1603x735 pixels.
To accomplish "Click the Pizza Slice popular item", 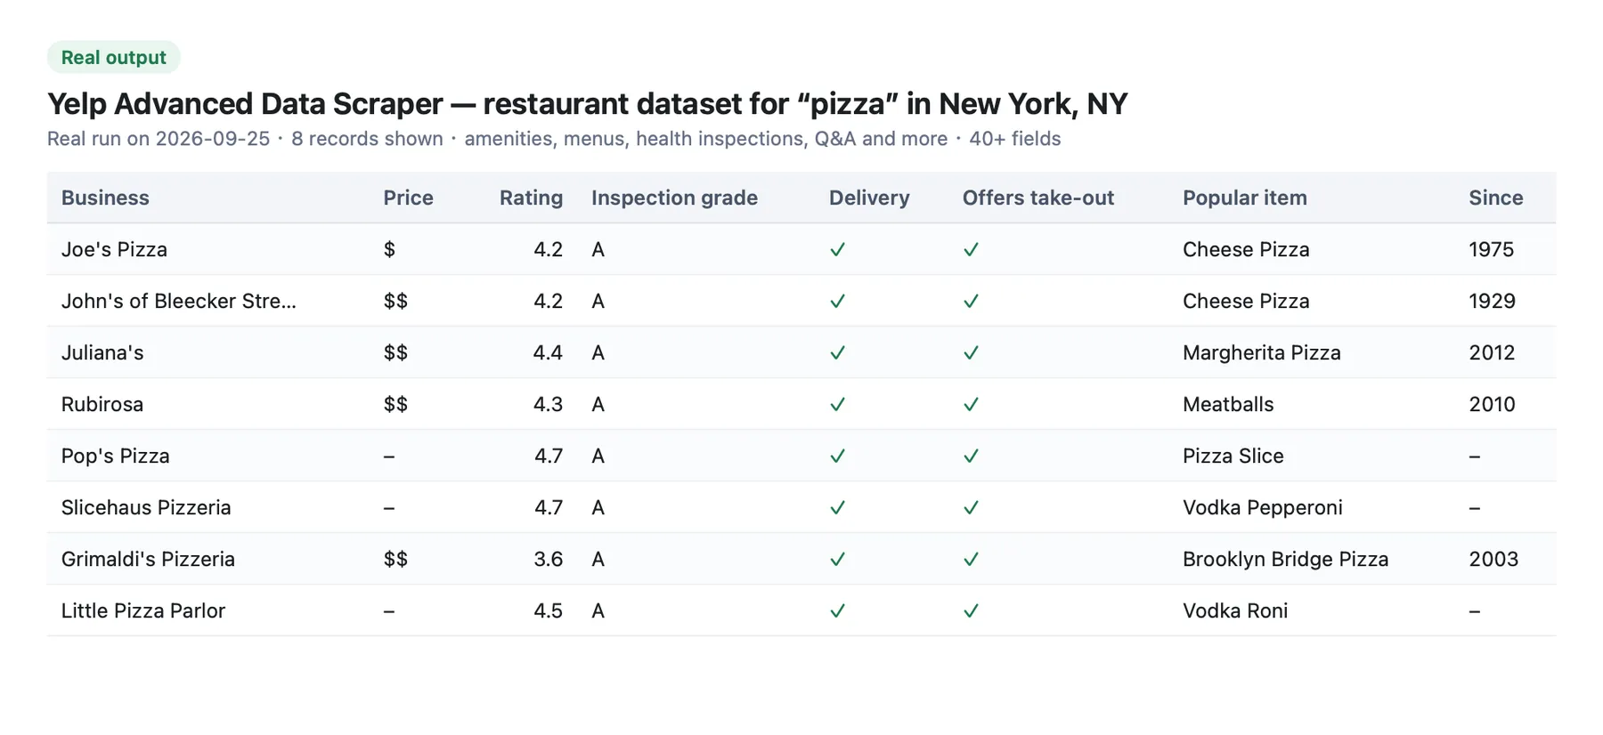I will (1233, 456).
